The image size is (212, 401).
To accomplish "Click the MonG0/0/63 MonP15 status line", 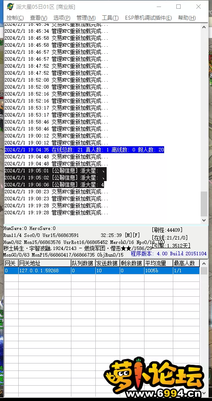I will [x=63, y=255].
